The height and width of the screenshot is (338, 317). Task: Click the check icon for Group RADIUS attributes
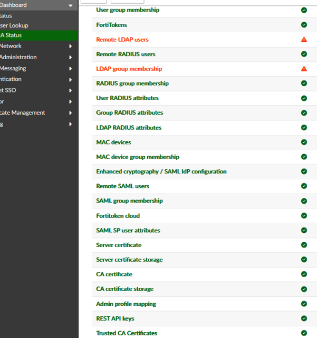[304, 113]
